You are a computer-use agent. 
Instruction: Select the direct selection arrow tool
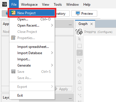[80, 39]
